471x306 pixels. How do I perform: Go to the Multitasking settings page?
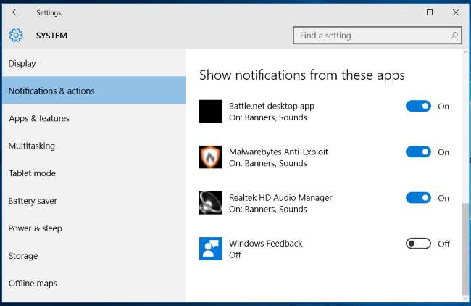31,146
